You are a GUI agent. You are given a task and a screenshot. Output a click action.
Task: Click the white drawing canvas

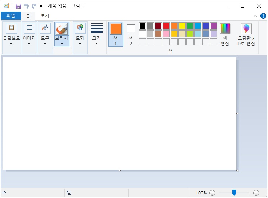(x=119, y=113)
